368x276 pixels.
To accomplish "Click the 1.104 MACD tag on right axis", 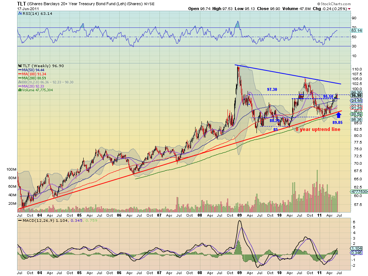I will pyautogui.click(x=356, y=248).
